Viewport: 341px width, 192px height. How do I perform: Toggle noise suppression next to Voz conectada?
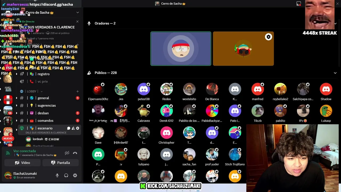click(x=67, y=153)
